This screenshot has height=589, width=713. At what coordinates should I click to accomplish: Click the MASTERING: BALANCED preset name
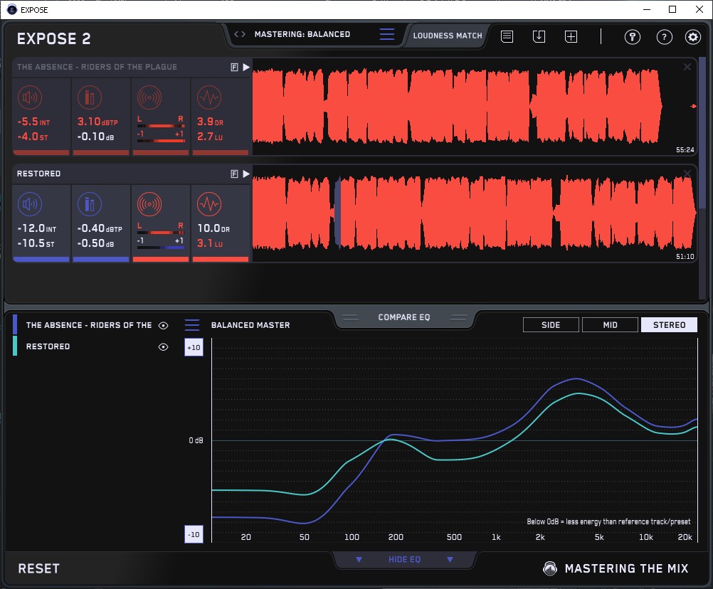coord(302,34)
